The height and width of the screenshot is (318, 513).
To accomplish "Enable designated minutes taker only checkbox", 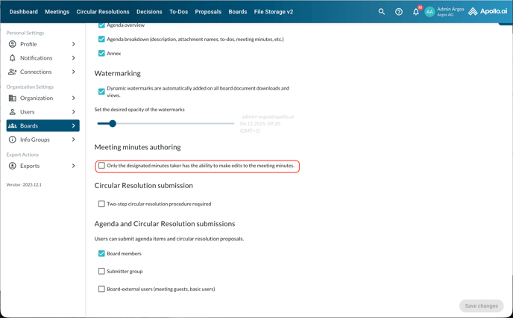I will point(101,166).
